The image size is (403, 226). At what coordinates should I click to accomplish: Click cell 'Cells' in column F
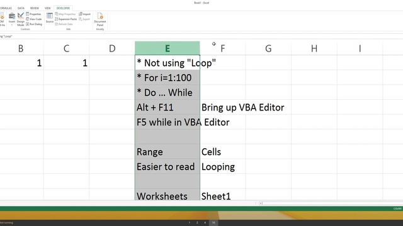click(222, 152)
